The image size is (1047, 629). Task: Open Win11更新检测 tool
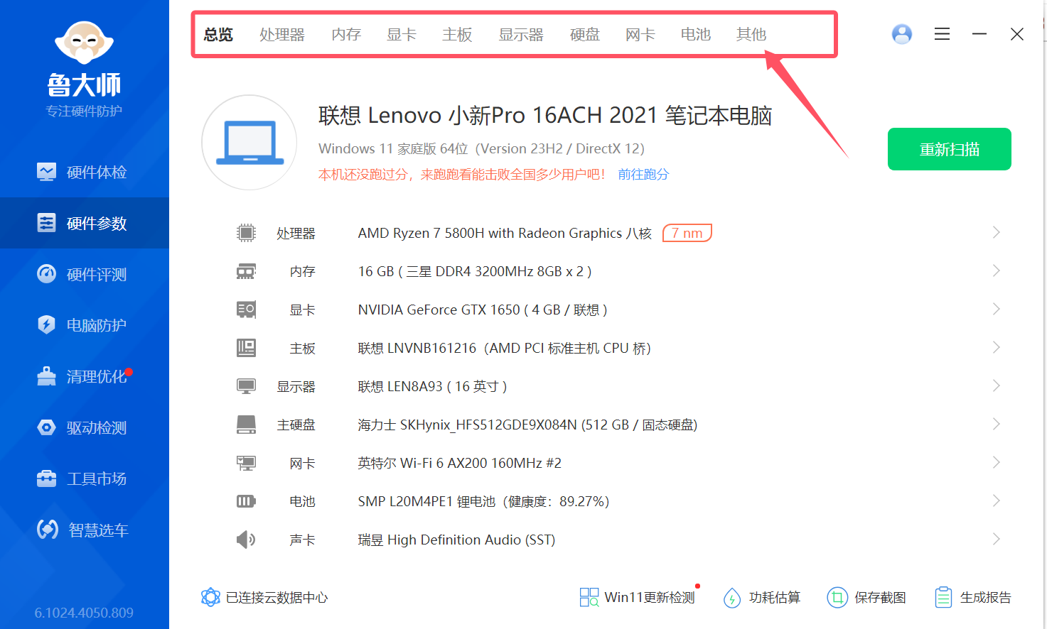(638, 597)
